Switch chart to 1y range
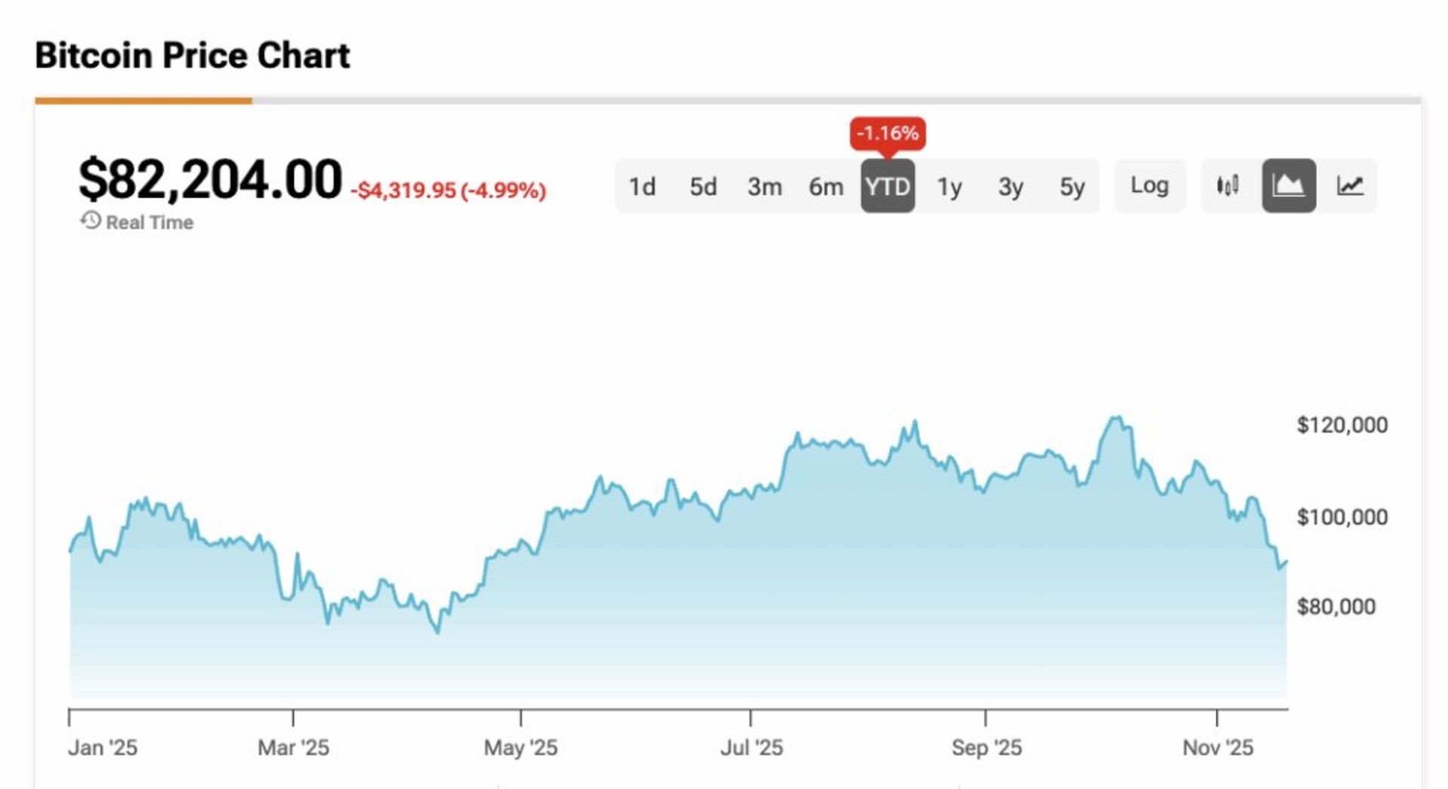1448x789 pixels. tap(949, 186)
